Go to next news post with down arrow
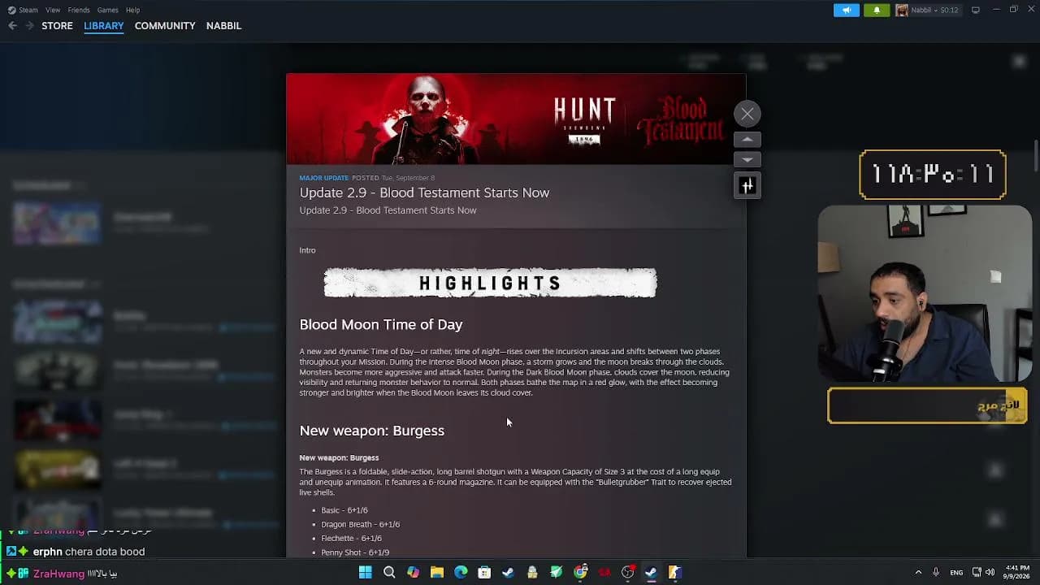1040x585 pixels. point(747,159)
